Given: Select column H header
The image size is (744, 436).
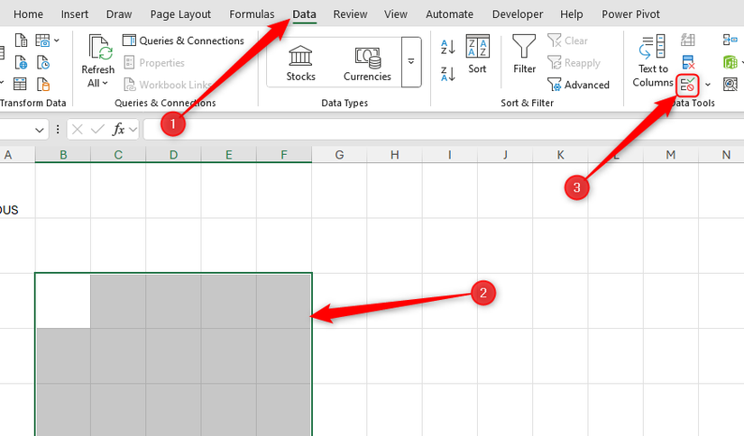Looking at the screenshot, I should click(x=394, y=155).
